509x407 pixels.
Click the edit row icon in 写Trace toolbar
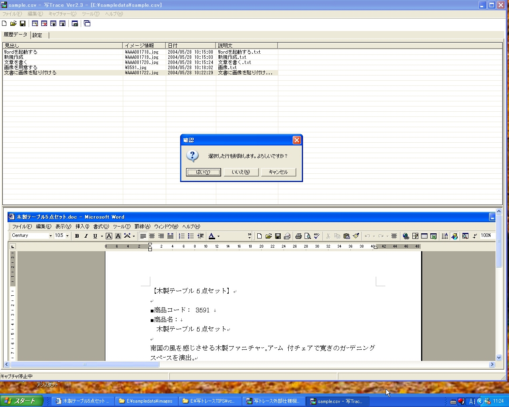tap(35, 23)
